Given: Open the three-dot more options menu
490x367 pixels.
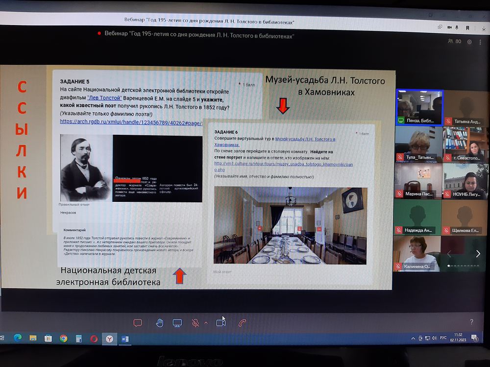Looking at the screenshot, I should point(480,42).
